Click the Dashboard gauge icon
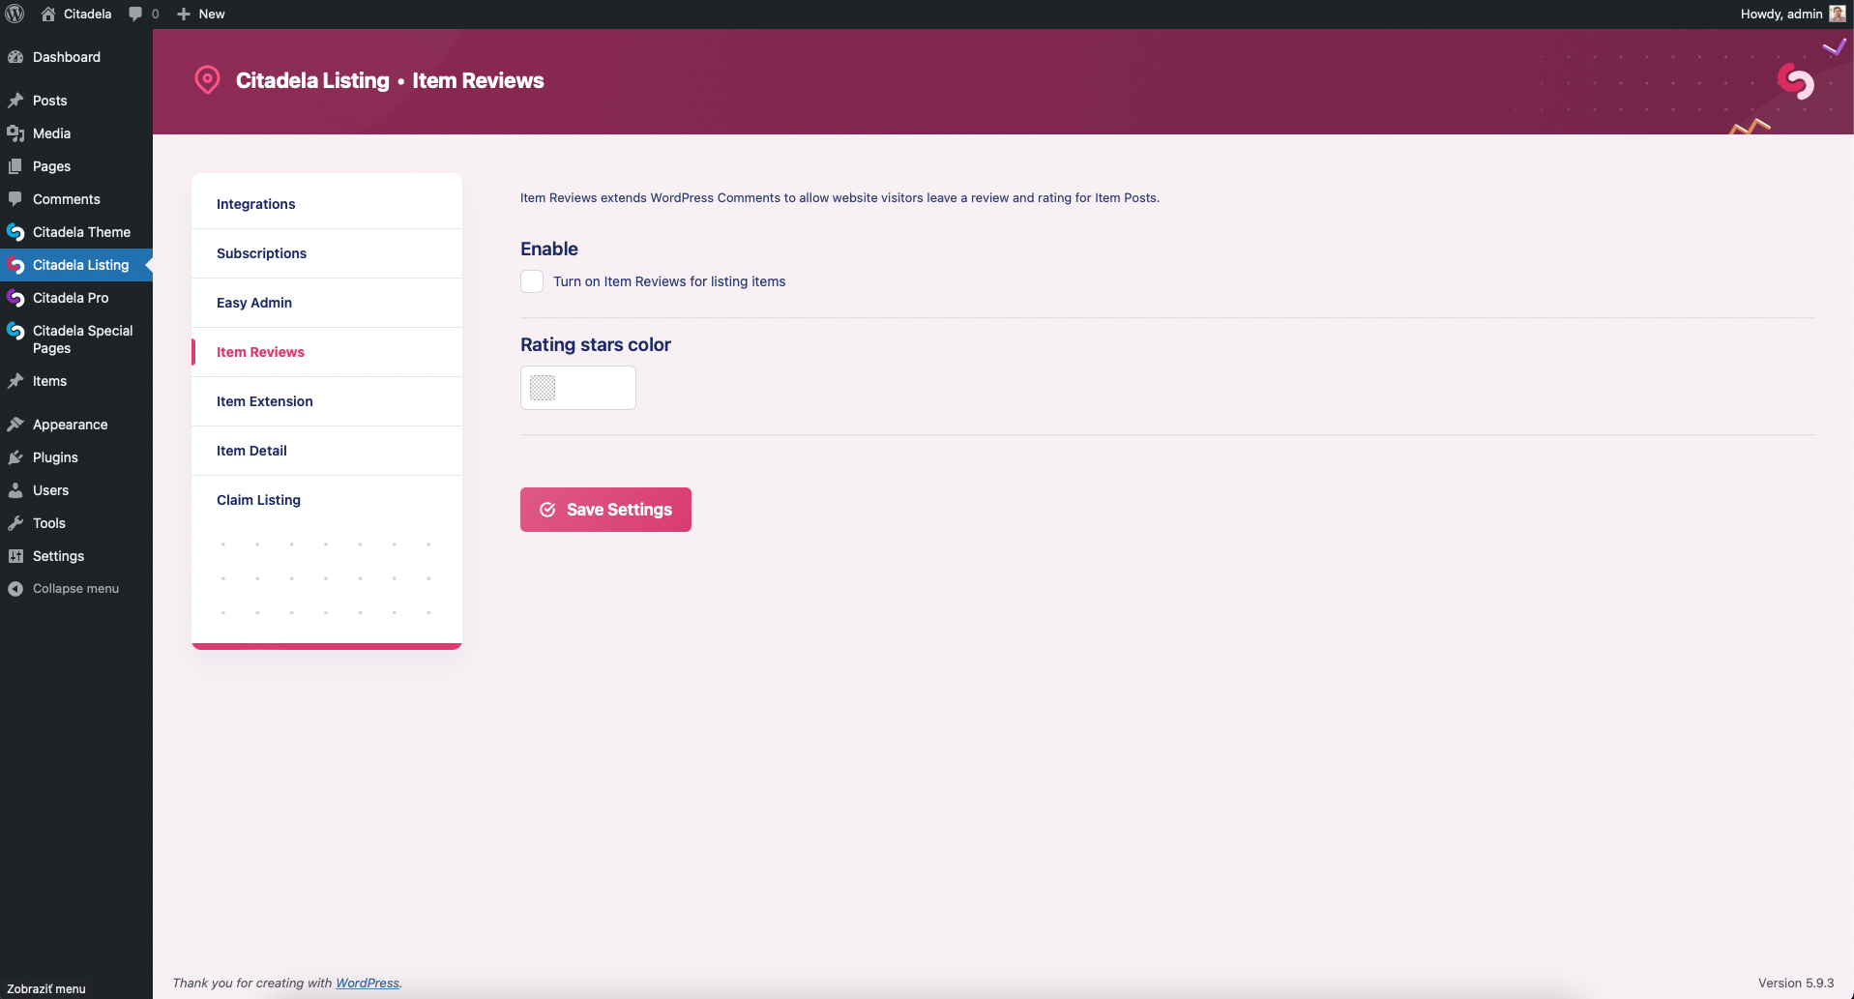The height and width of the screenshot is (999, 1854). 15,57
